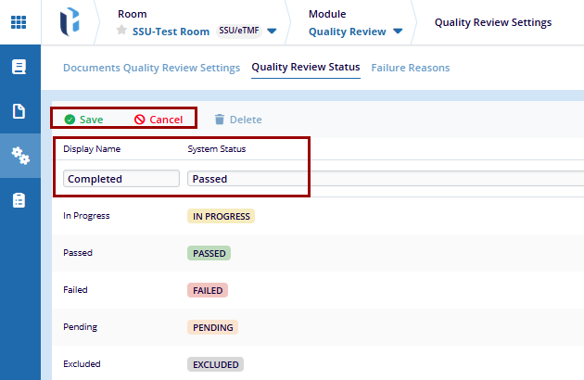Click the FAILED status badge
Screen dimensions: 584x380
coord(207,290)
